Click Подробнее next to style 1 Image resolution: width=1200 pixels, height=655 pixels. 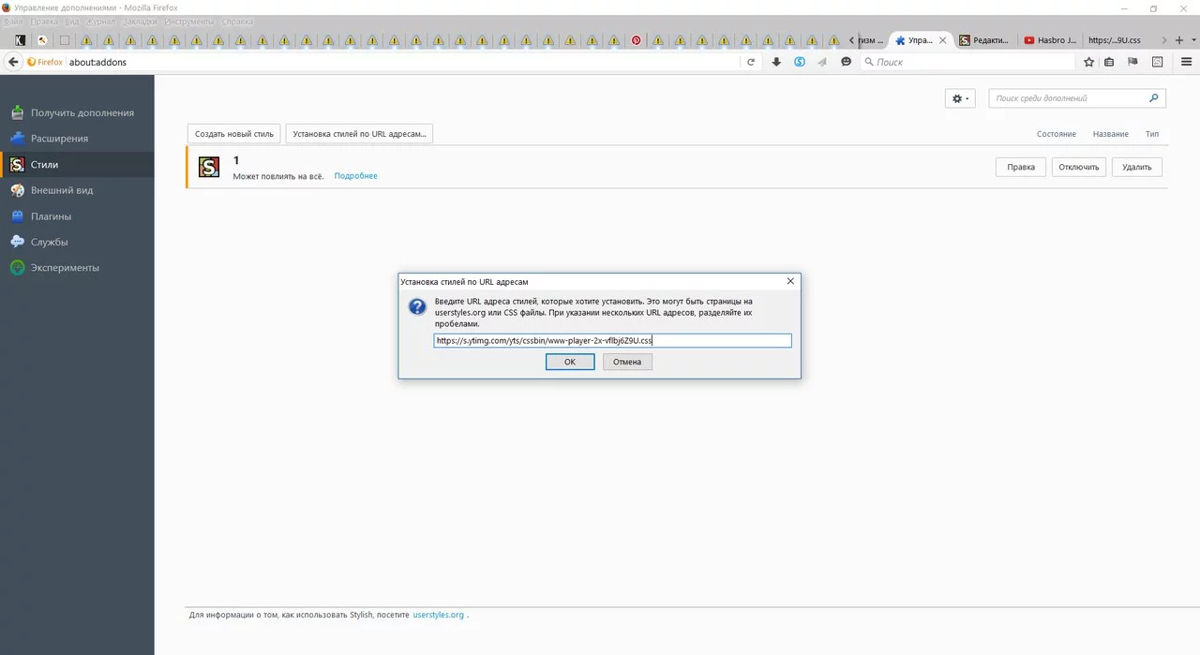coord(355,175)
